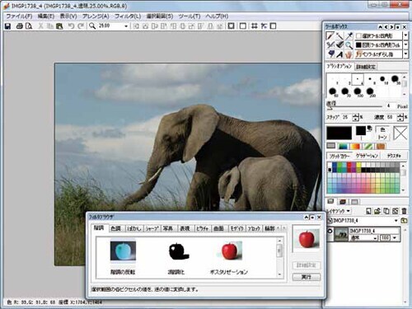The image size is (412, 309).
Task: Open the ツール(T) menu
Action: pos(190,16)
